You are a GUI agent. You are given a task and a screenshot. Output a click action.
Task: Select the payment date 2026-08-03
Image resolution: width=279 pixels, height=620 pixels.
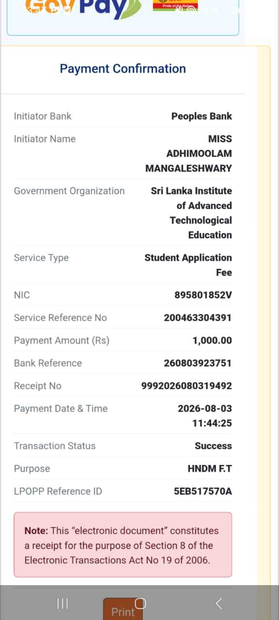click(204, 408)
